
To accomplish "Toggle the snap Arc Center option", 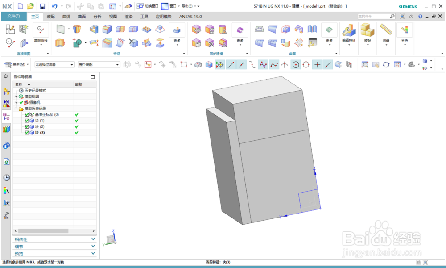I will 296,65.
